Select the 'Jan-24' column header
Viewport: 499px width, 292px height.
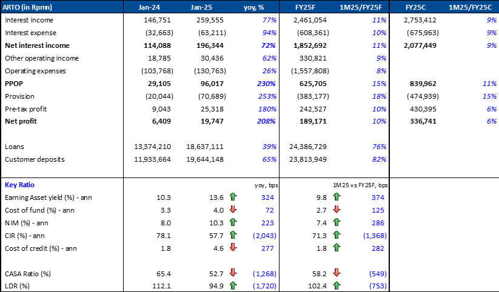(x=149, y=7)
